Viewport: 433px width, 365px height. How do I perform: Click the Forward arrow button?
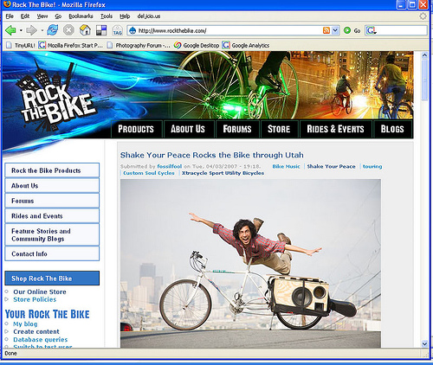tap(31, 30)
